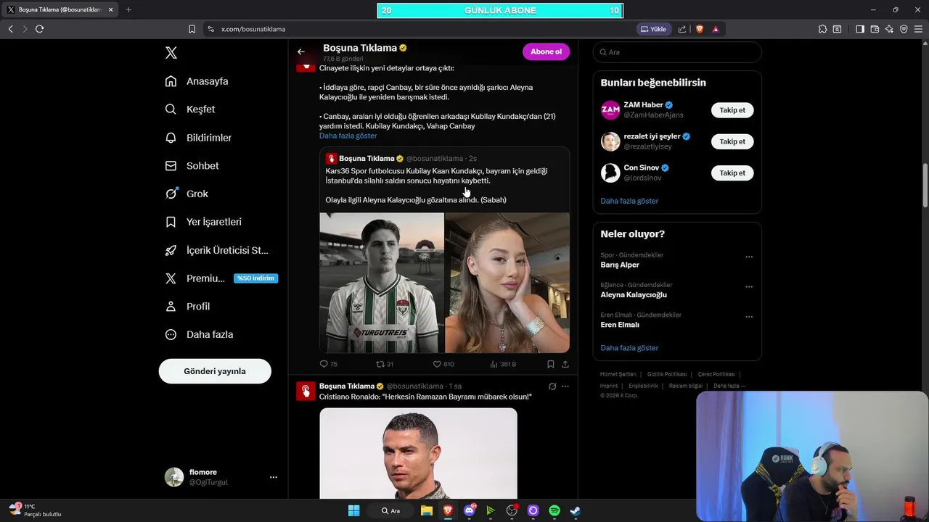Open Aleyna Kalaycıoğlu photo in quoted tweet
The width and height of the screenshot is (929, 522).
(507, 283)
